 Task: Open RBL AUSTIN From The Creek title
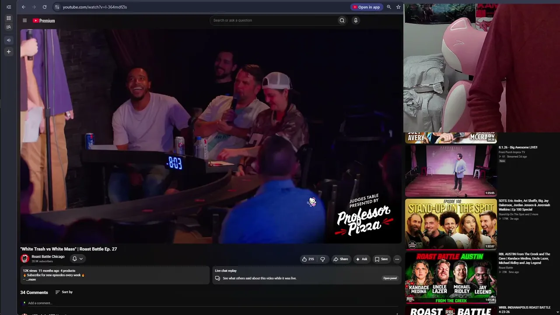[525, 259]
